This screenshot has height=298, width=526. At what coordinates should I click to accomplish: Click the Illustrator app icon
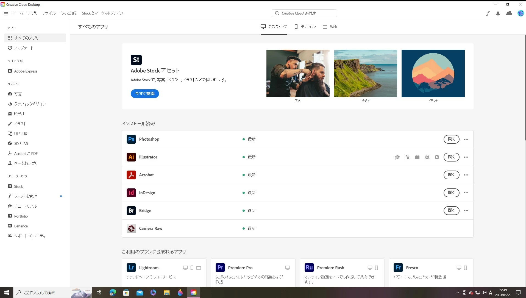[x=131, y=157]
